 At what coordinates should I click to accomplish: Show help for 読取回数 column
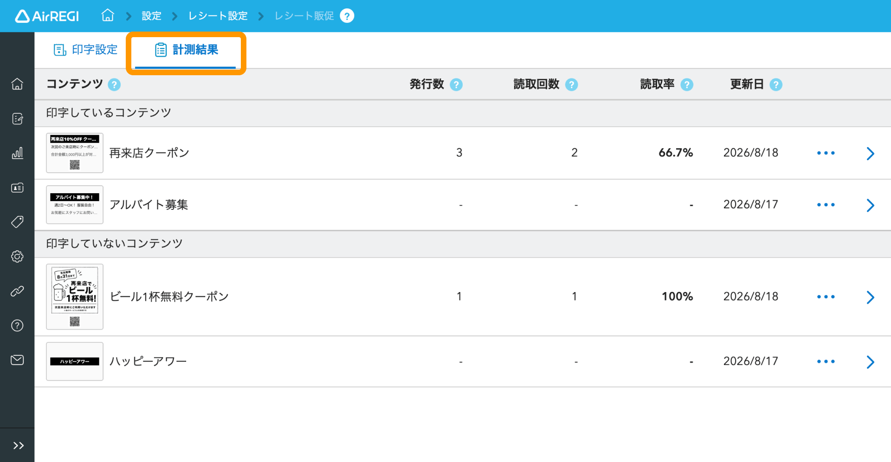pos(572,85)
